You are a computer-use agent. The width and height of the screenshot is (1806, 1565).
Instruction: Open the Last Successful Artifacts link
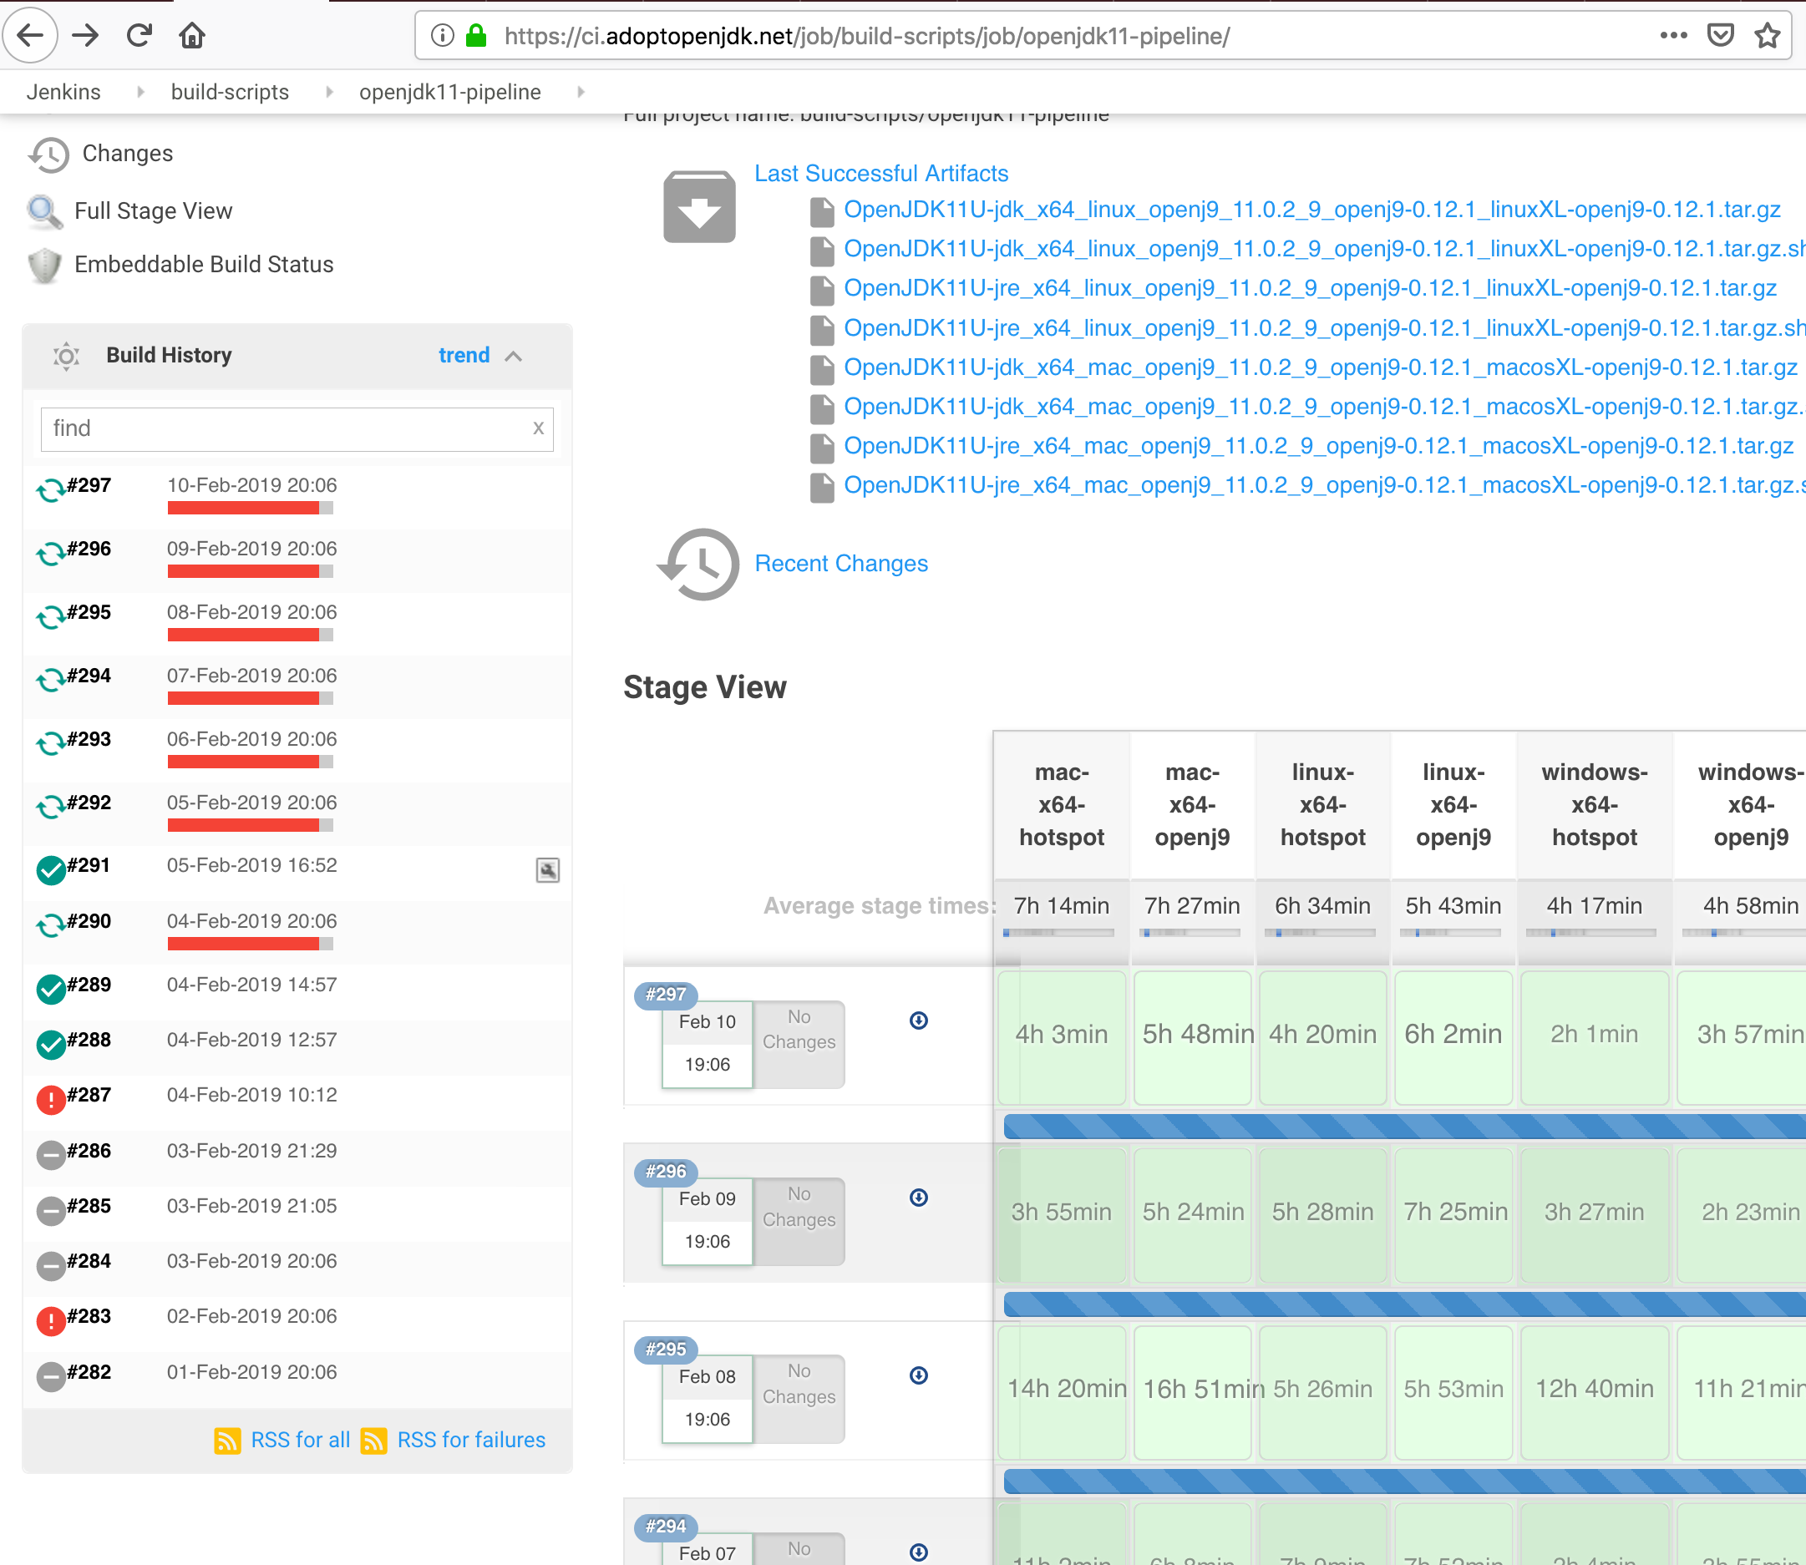(881, 173)
